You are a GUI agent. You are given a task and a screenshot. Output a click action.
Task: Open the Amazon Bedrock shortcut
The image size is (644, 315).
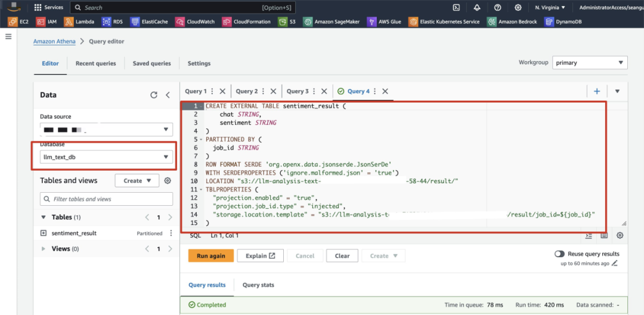[512, 21]
